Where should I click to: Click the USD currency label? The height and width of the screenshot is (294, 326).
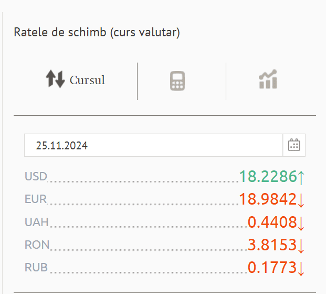point(36,177)
